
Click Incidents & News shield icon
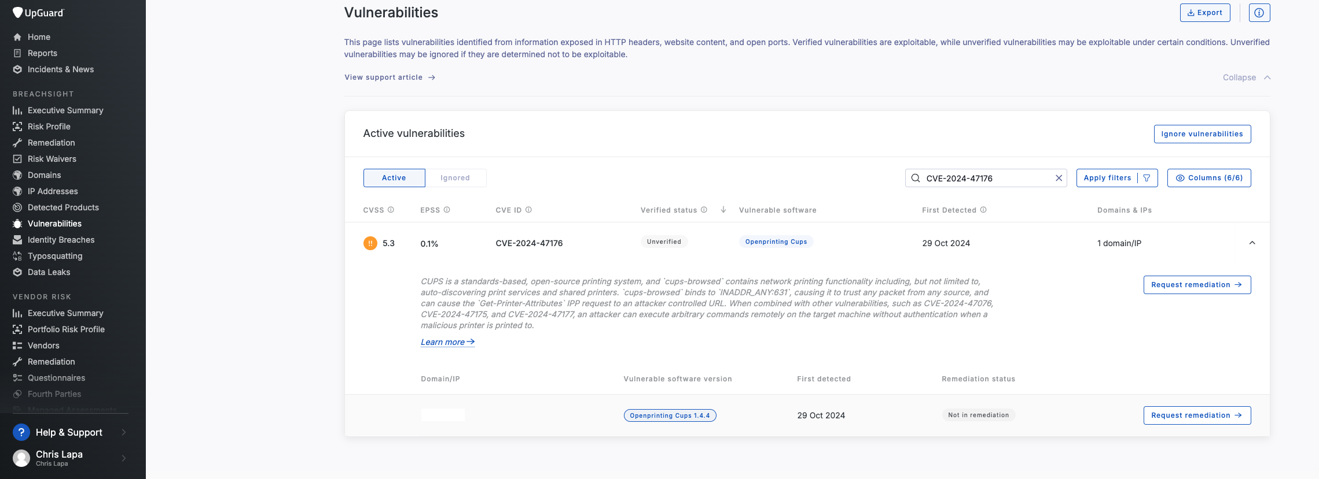pyautogui.click(x=17, y=69)
